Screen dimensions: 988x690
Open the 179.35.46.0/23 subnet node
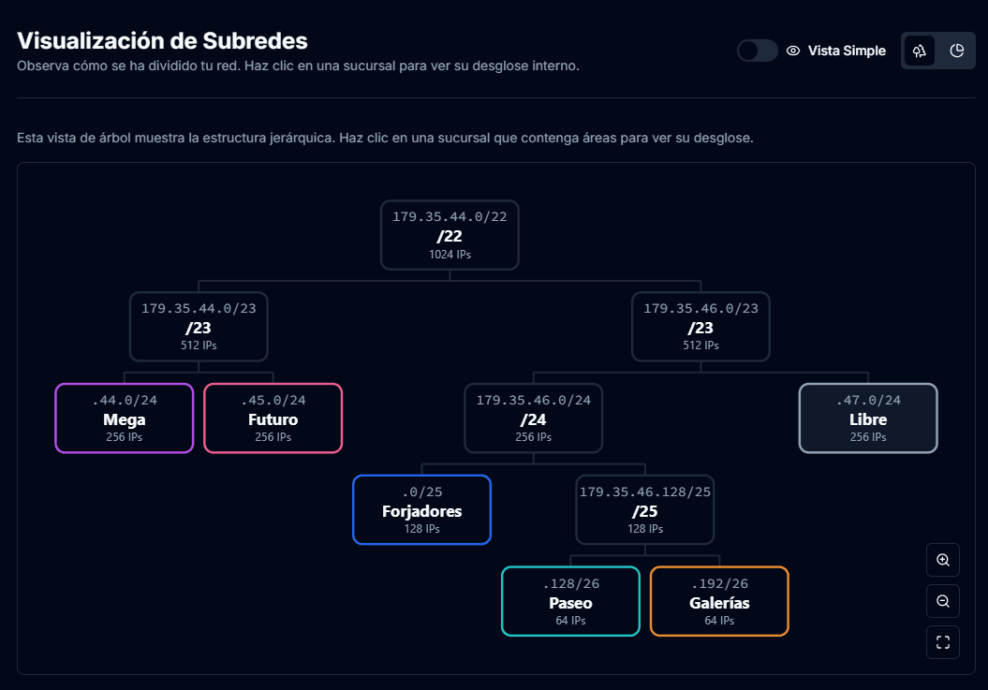[700, 326]
